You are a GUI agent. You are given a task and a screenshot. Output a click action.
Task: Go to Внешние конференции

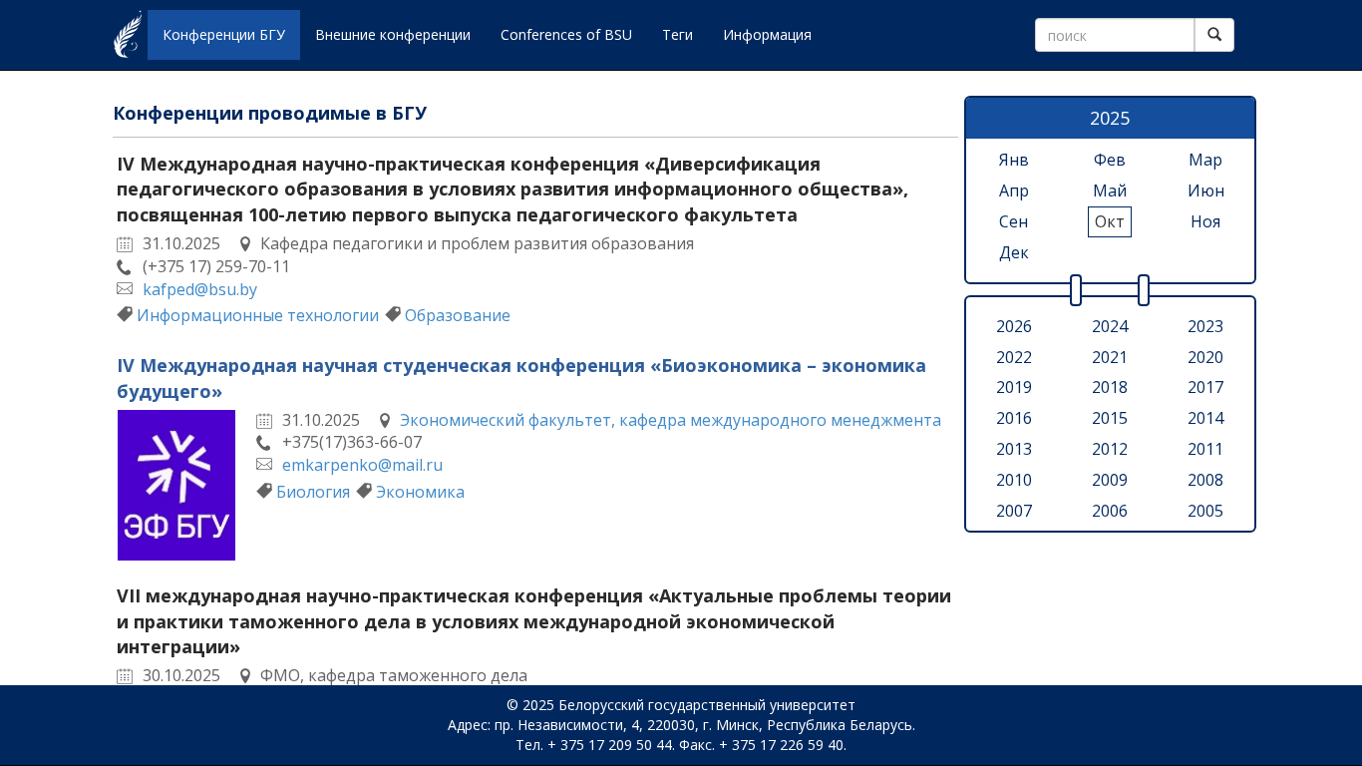coord(393,35)
